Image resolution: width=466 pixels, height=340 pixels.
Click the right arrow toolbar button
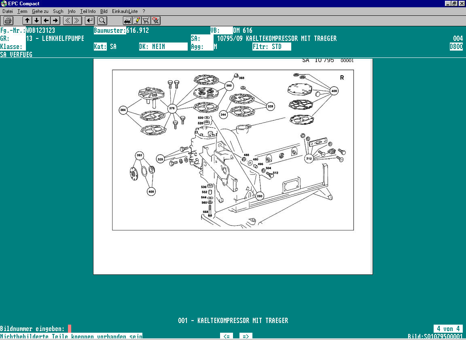(55, 20)
